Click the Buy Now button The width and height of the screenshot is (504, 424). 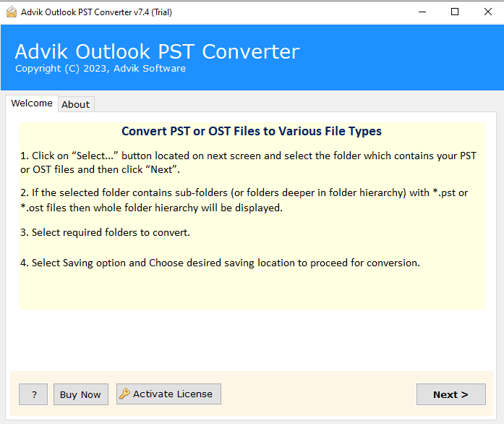click(81, 394)
